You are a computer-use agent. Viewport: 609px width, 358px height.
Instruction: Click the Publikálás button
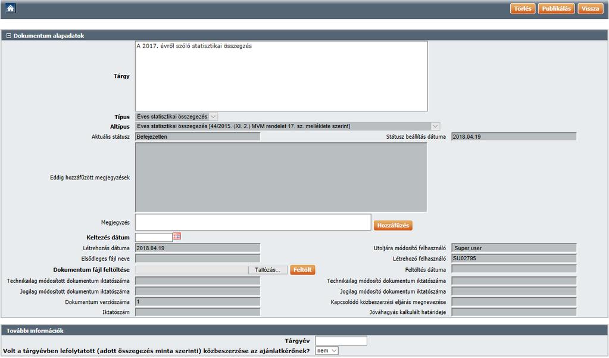point(556,8)
